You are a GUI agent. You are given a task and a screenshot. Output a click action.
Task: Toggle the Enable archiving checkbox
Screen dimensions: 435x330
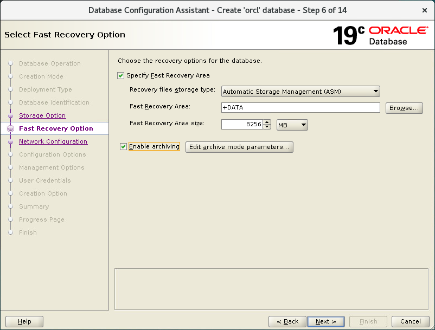(x=123, y=146)
